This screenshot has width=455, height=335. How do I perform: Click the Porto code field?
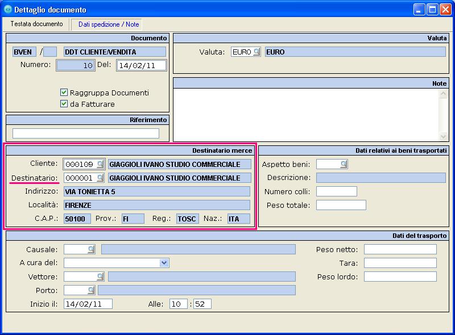(76, 290)
